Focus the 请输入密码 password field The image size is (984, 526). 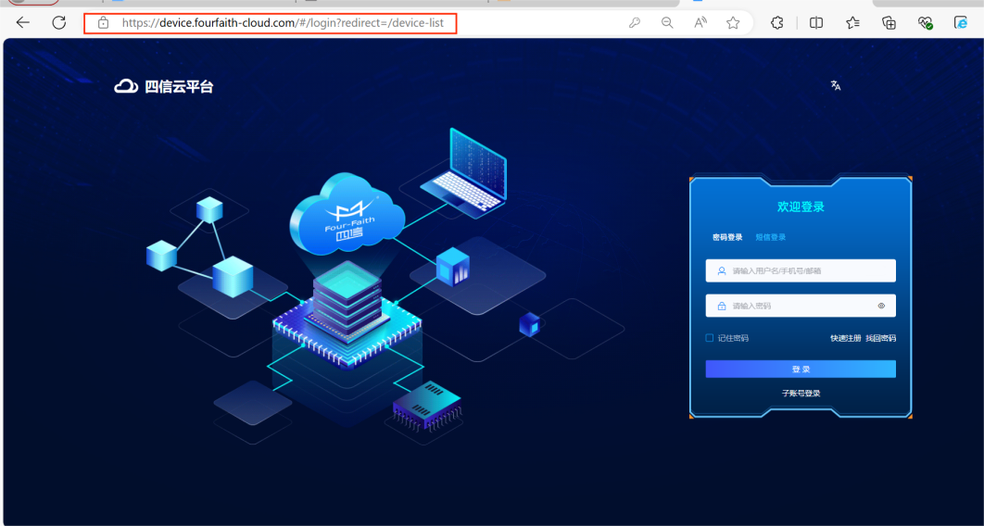coord(801,306)
